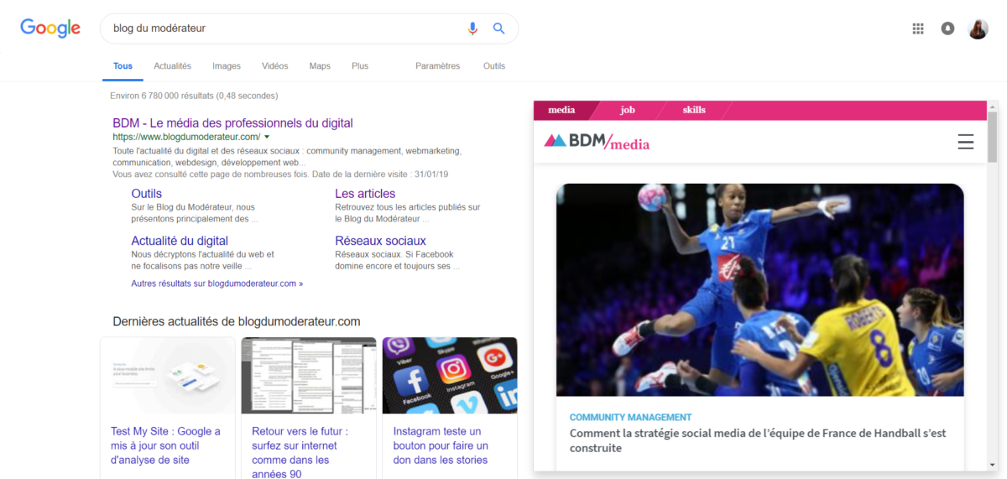Click the Google logo

[50, 28]
